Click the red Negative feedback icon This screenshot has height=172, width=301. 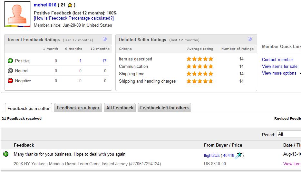click(x=10, y=81)
